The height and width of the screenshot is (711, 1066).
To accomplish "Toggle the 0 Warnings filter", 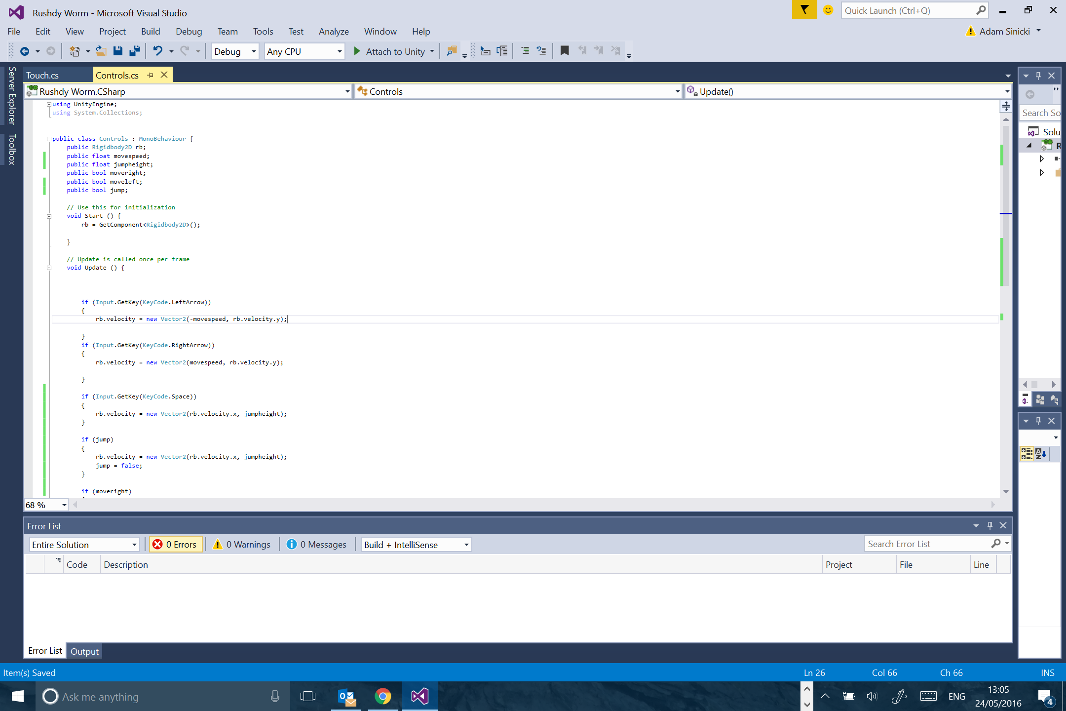I will (242, 544).
